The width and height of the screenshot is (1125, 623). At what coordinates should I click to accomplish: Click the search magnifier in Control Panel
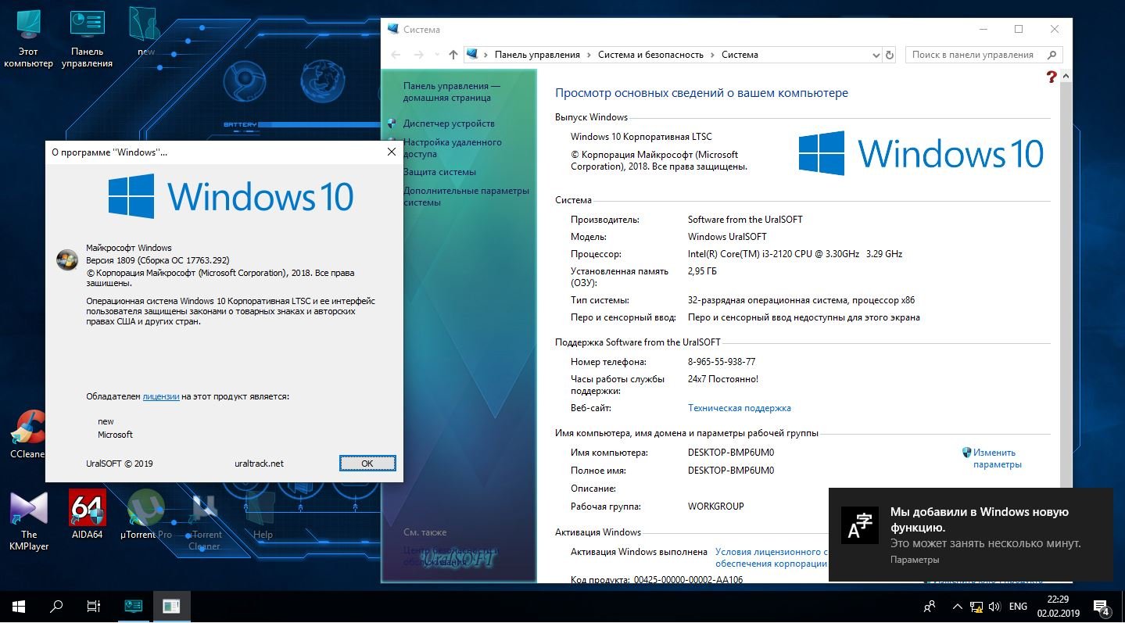[1052, 55]
